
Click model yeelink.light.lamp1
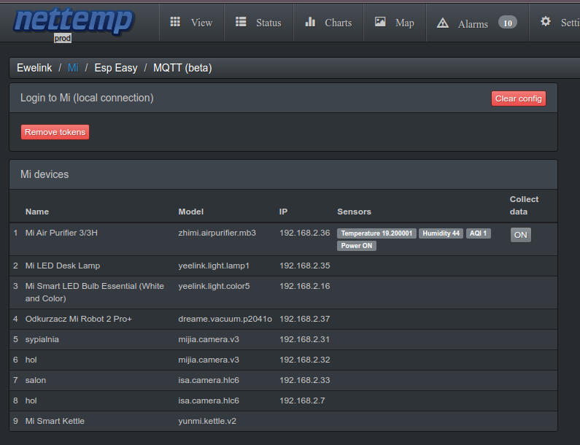coord(214,266)
